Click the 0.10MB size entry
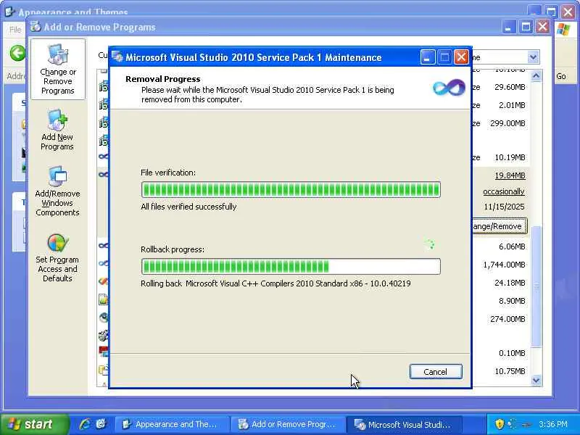 (512, 353)
